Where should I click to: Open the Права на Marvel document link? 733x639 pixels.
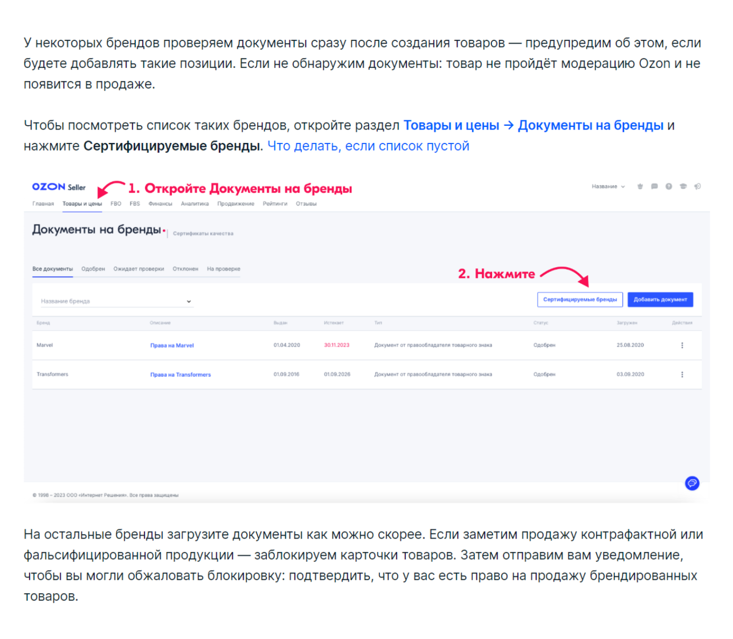pos(172,345)
